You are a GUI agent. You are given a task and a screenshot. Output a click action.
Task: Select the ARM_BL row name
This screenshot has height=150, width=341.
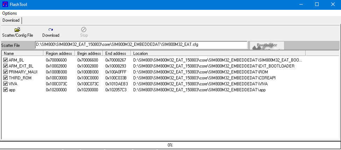click(x=16, y=60)
